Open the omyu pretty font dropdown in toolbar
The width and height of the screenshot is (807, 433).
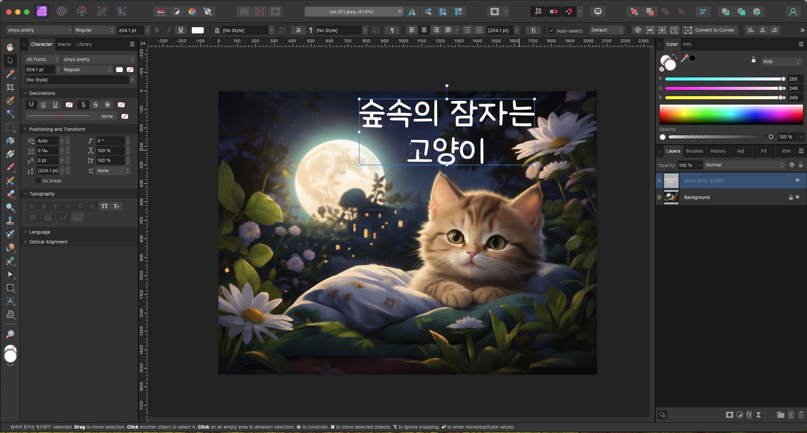click(x=39, y=30)
